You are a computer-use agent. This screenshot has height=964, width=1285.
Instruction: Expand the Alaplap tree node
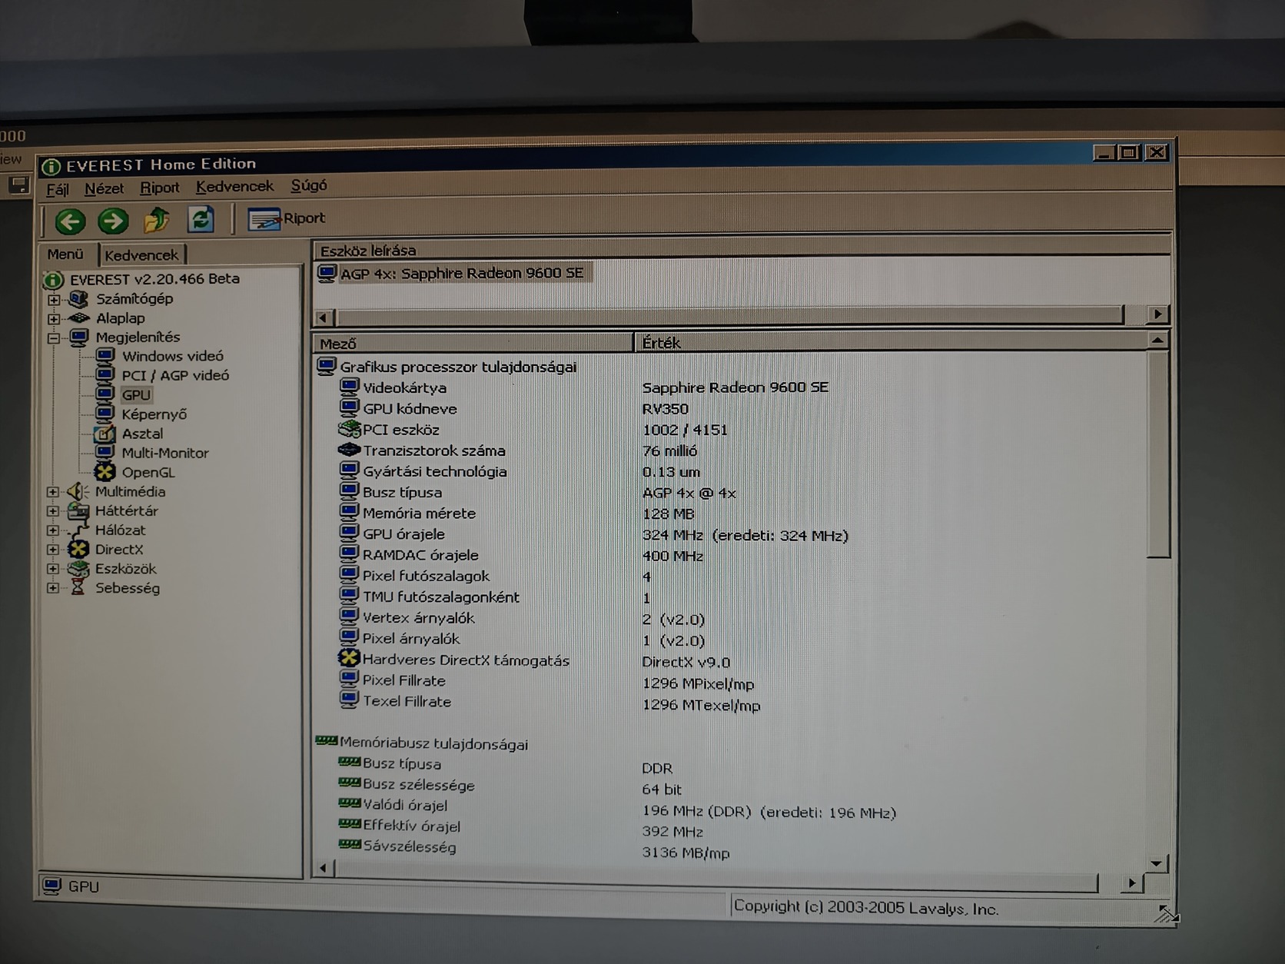(53, 319)
